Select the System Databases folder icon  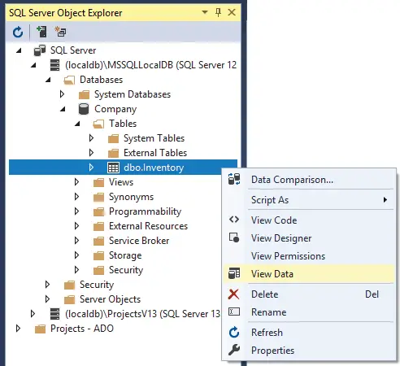pos(84,94)
